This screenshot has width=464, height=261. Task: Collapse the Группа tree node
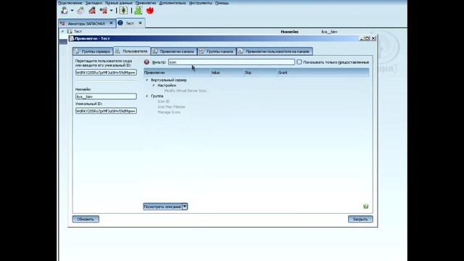(147, 96)
